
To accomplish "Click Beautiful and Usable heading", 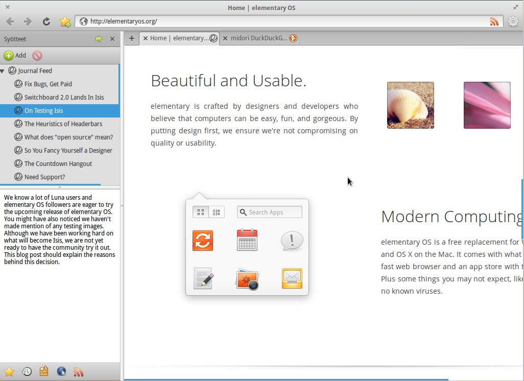I will click(229, 81).
